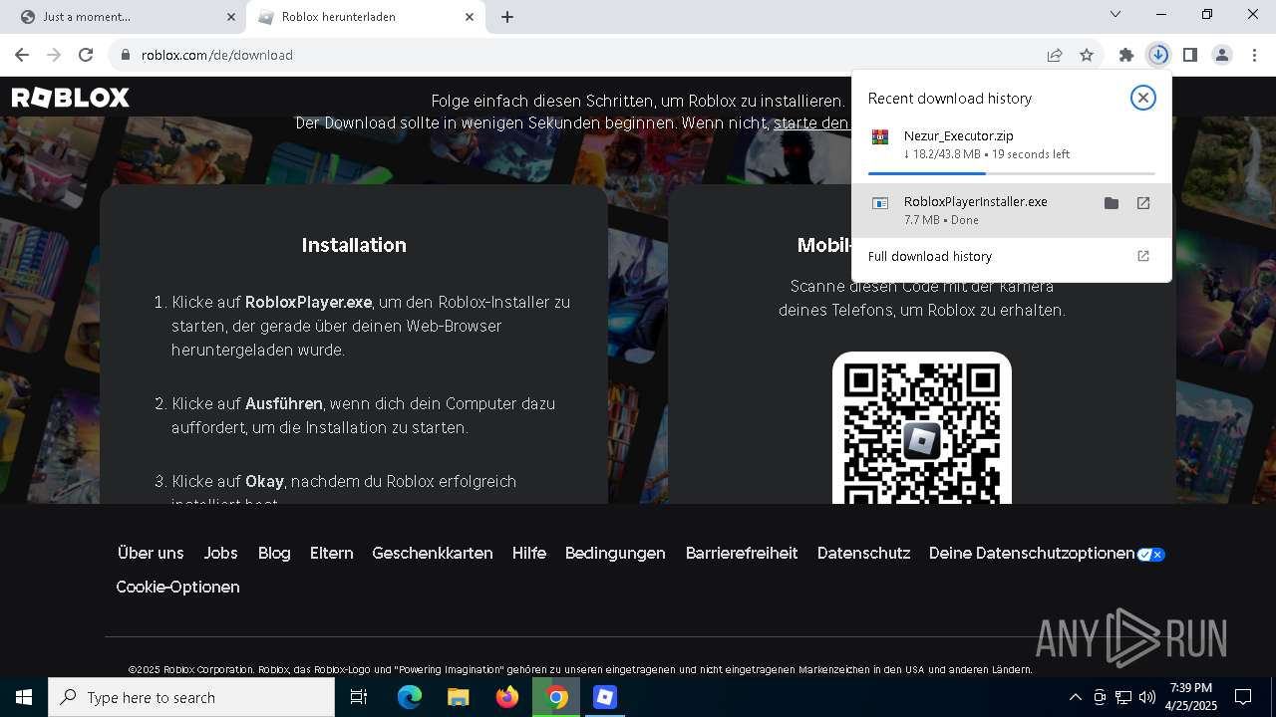This screenshot has width=1276, height=717.
Task: Show RobloxPlayerInstaller.exe in folder
Action: click(1112, 203)
